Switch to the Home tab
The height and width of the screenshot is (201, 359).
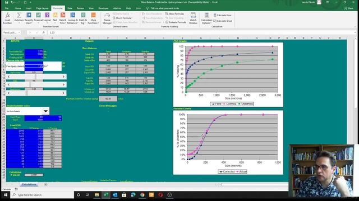pyautogui.click(x=17, y=8)
